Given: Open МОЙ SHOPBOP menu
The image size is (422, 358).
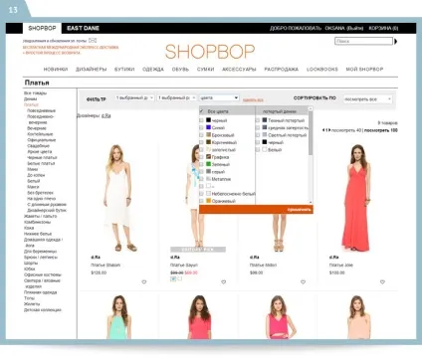Looking at the screenshot, I should [x=364, y=70].
